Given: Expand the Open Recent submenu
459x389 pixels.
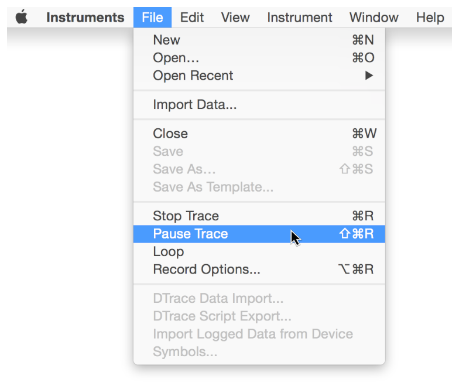Looking at the screenshot, I should pyautogui.click(x=193, y=76).
